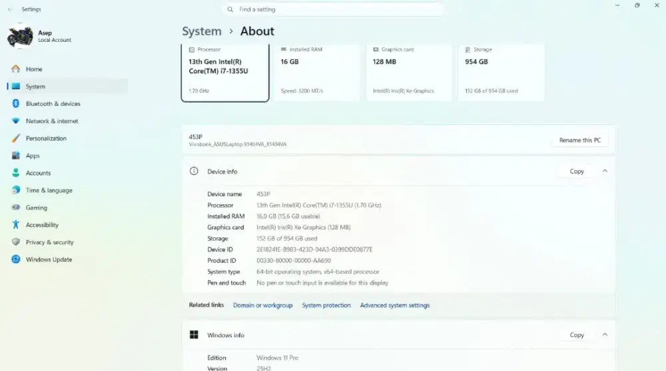
Task: Click the Time & language globe icon
Action: 16,190
